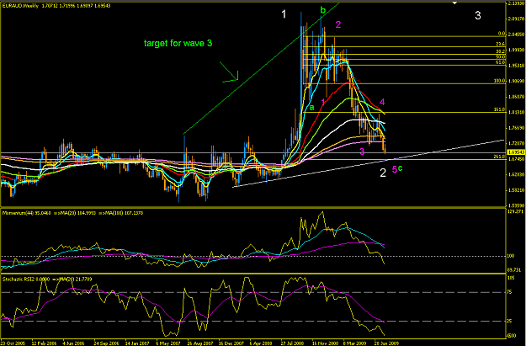The height and width of the screenshot is (346, 526).
Task: Click the '6 May 2007' date on time axis
Action: coord(167,343)
